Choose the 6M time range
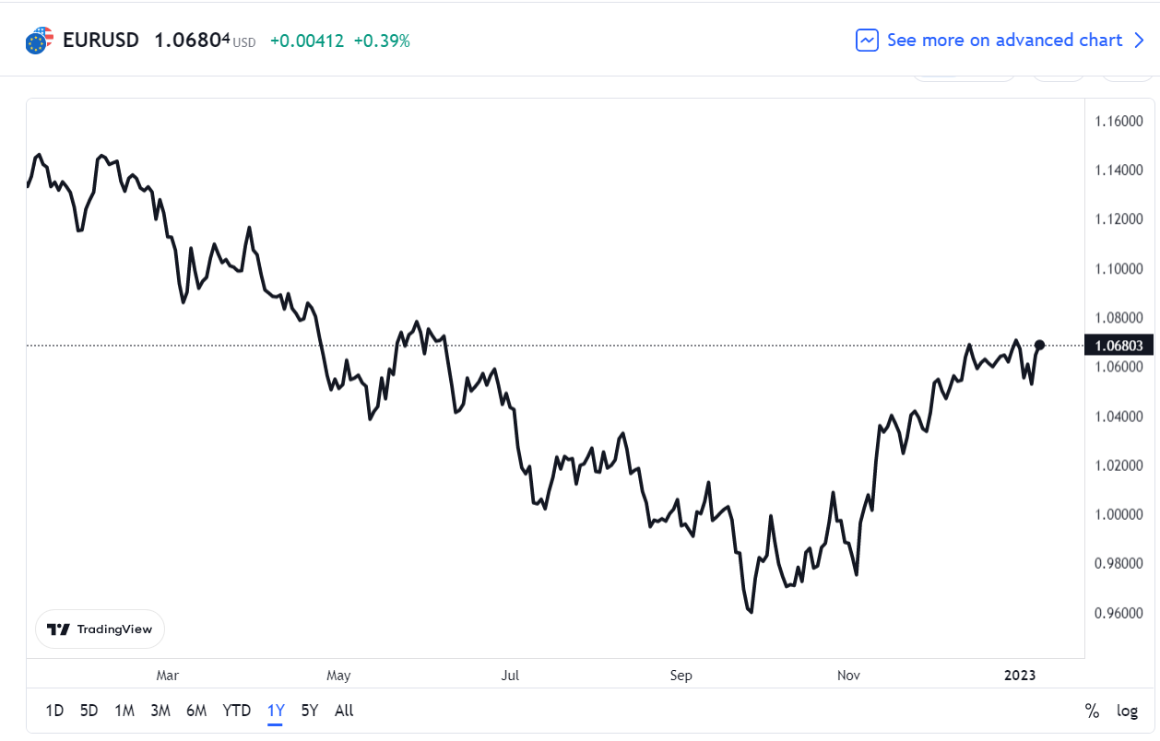The height and width of the screenshot is (741, 1160). pos(196,711)
